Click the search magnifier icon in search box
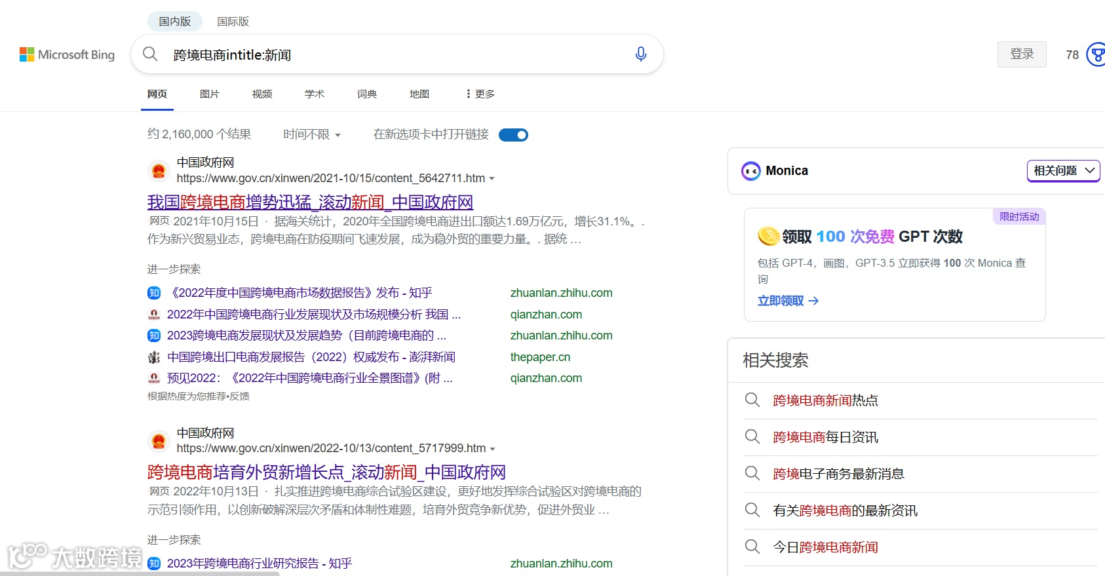1105x576 pixels. coord(150,54)
